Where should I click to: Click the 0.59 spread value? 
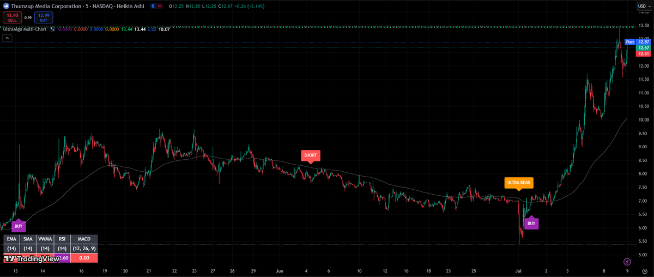[28, 17]
